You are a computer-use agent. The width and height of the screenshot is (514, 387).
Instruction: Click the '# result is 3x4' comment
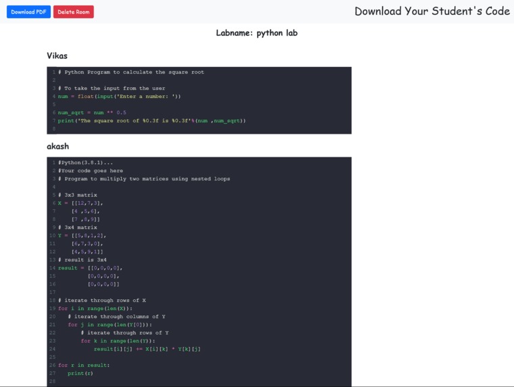point(83,260)
